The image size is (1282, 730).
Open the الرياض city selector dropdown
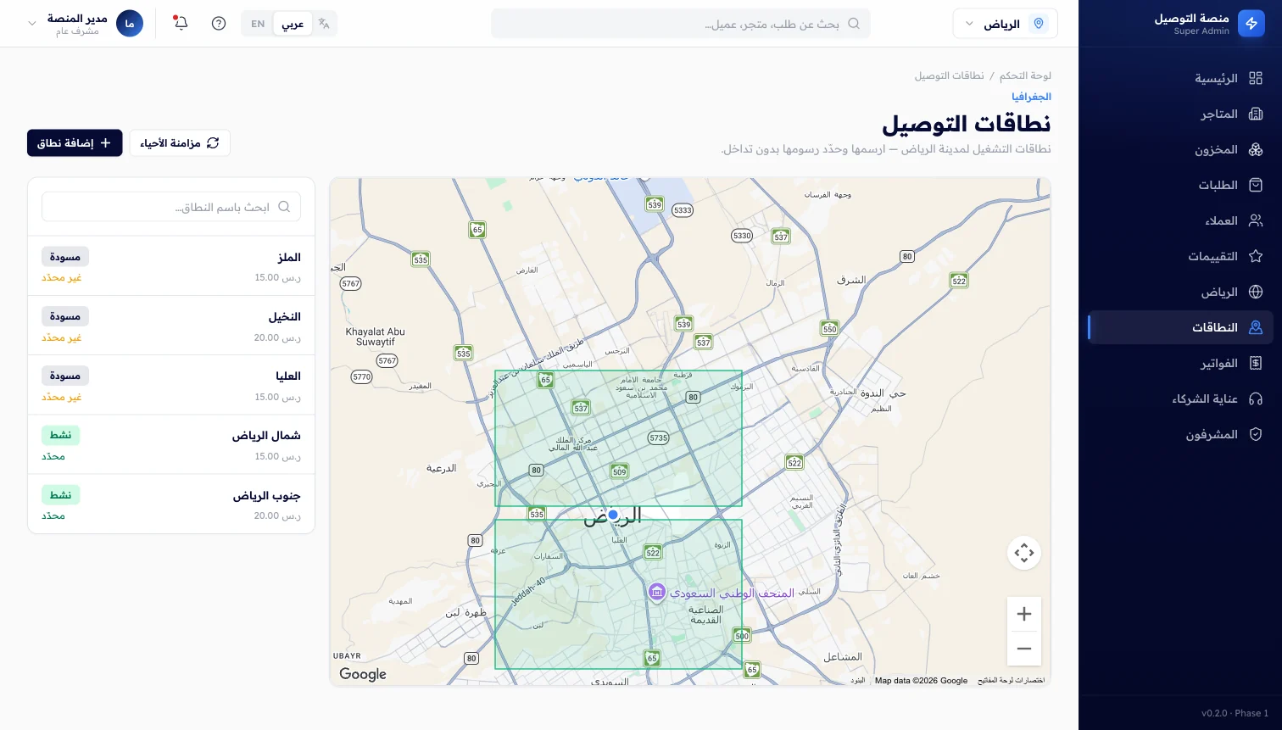pos(1006,24)
